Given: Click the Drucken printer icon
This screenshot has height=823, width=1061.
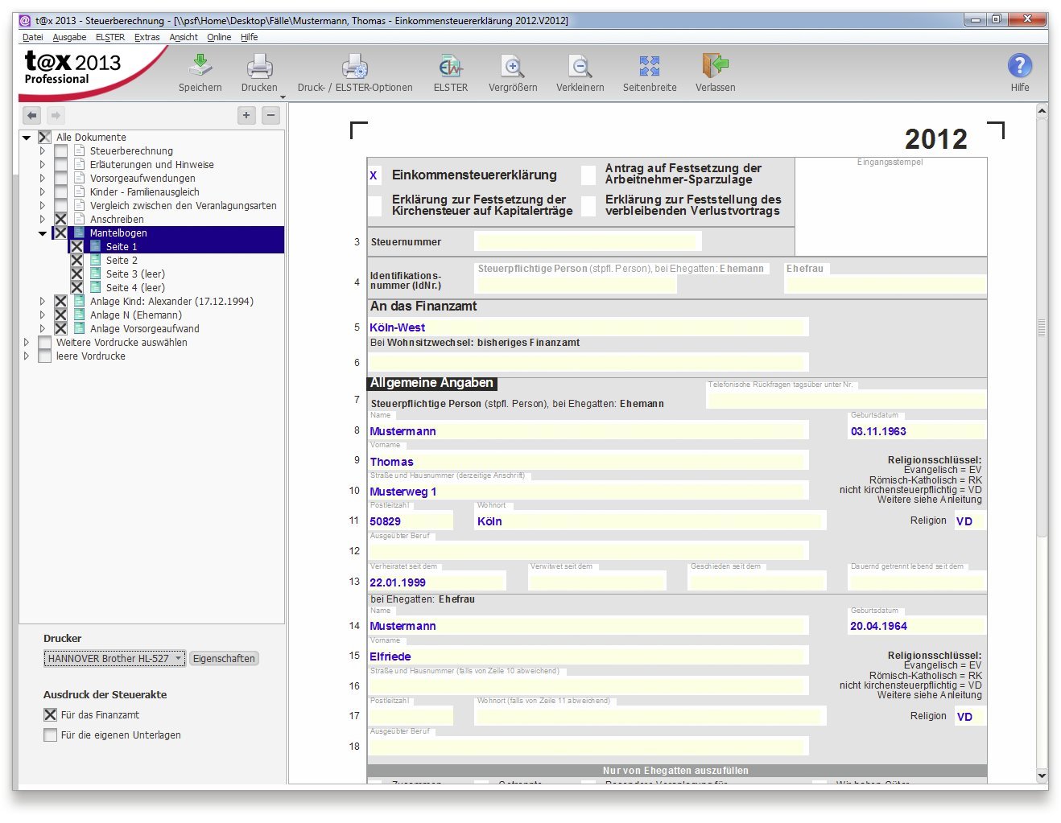Looking at the screenshot, I should point(259,66).
